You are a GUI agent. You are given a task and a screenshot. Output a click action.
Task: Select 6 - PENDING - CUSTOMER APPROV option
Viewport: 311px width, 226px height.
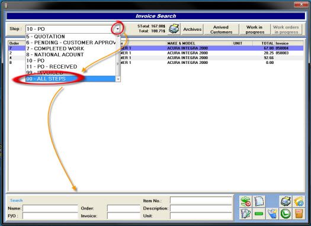pyautogui.click(x=71, y=43)
